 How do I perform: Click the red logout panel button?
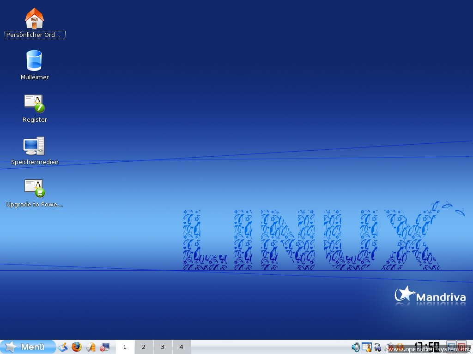pos(461,347)
